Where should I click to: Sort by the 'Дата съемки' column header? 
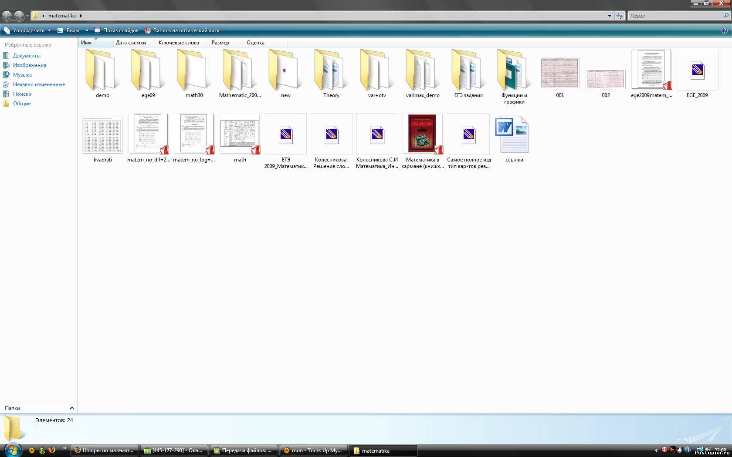coord(131,43)
